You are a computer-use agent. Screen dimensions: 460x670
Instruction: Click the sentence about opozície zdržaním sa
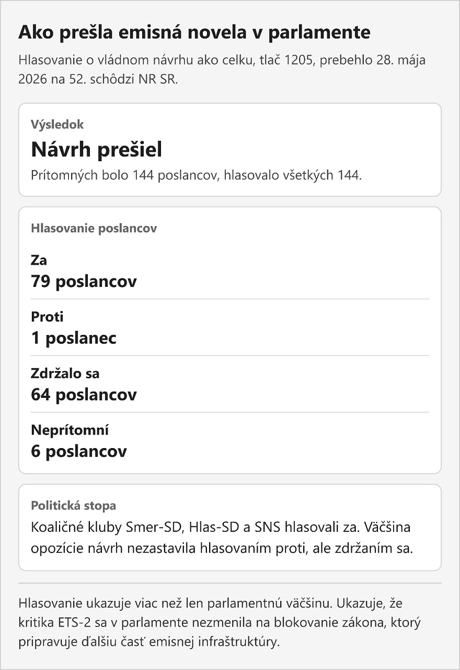(222, 538)
